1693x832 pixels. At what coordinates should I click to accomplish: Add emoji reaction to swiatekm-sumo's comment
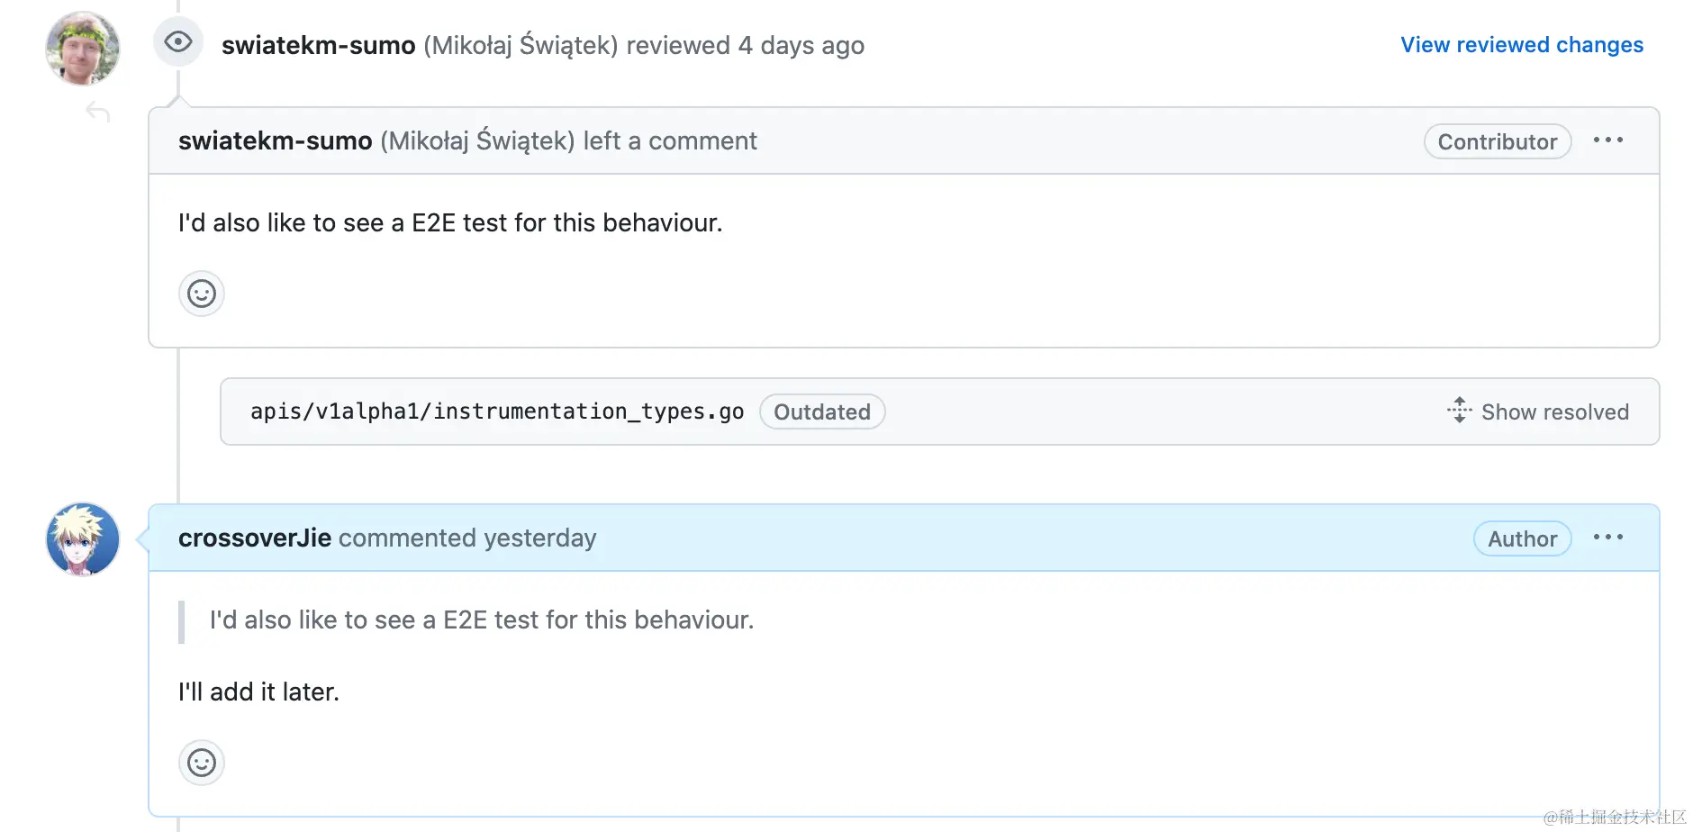(202, 294)
